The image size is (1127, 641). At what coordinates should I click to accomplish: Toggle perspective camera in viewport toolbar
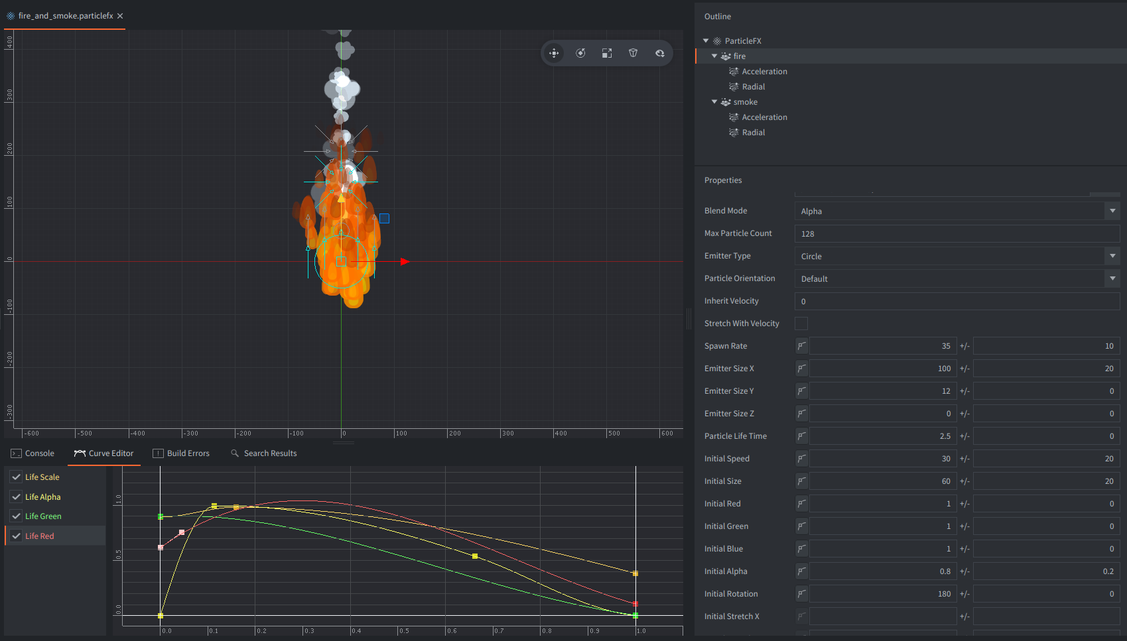pos(633,53)
